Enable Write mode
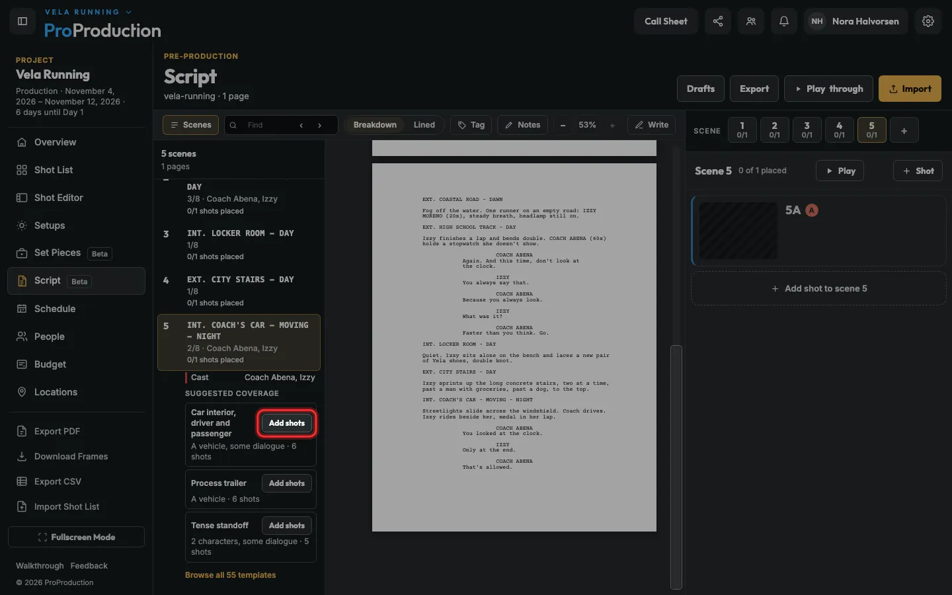Viewport: 952px width, 595px height. pos(652,125)
